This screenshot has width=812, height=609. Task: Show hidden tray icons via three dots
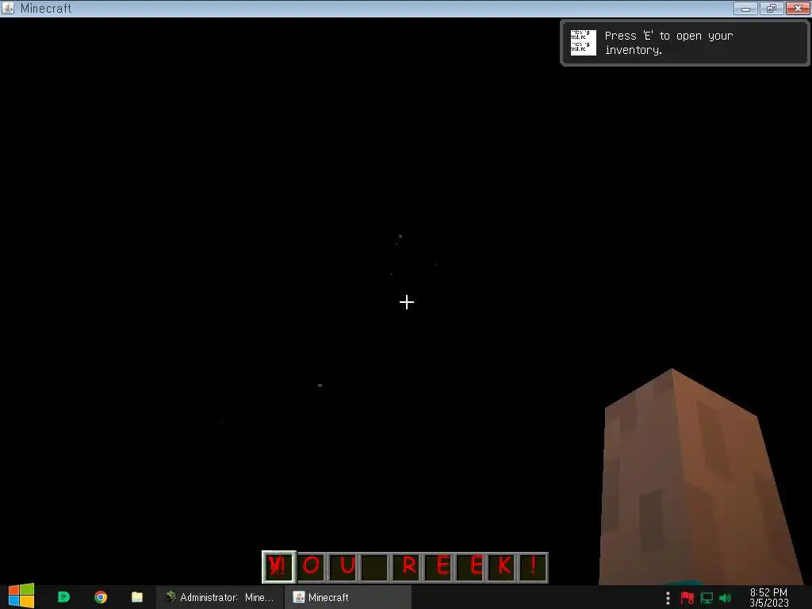click(x=668, y=598)
